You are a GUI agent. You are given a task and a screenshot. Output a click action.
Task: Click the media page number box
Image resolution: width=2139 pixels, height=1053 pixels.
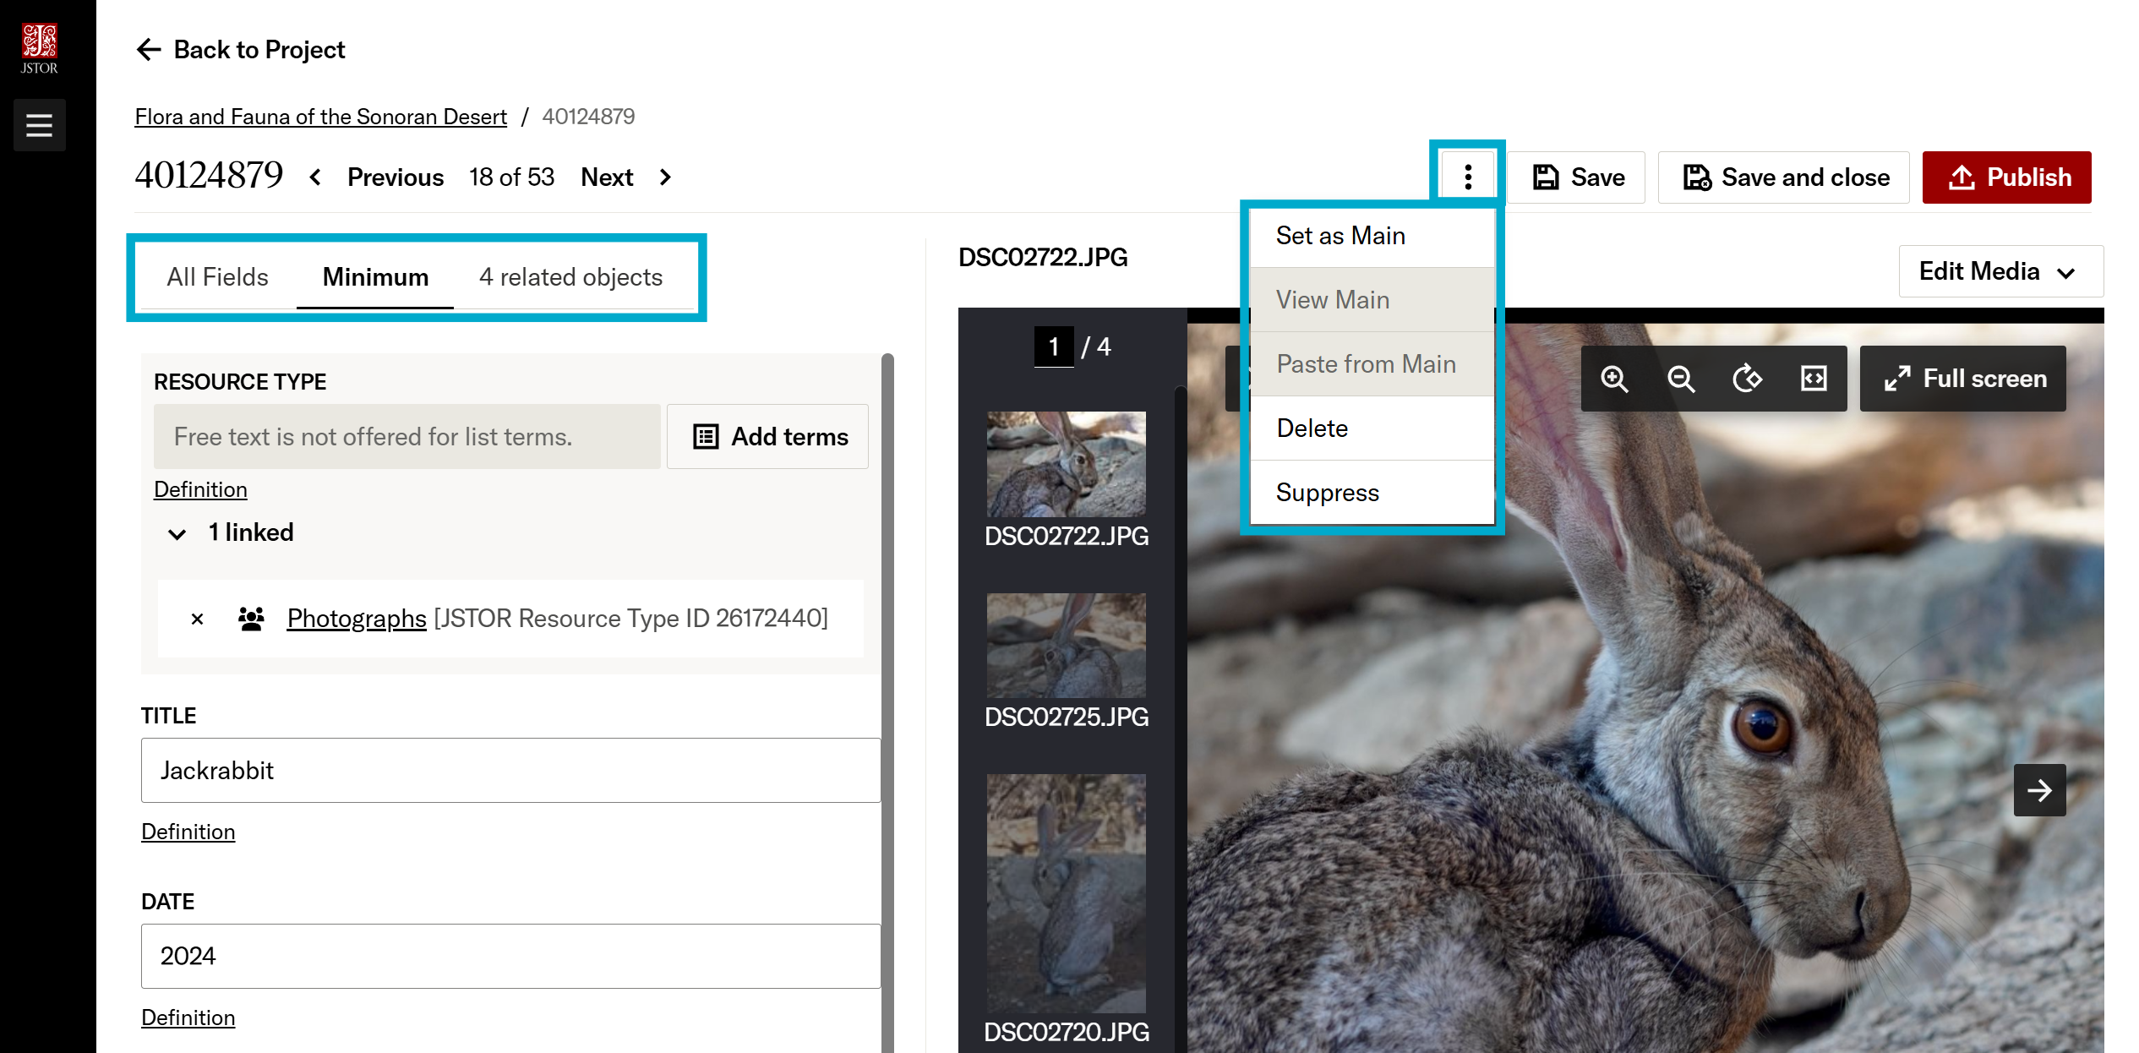tap(1054, 346)
